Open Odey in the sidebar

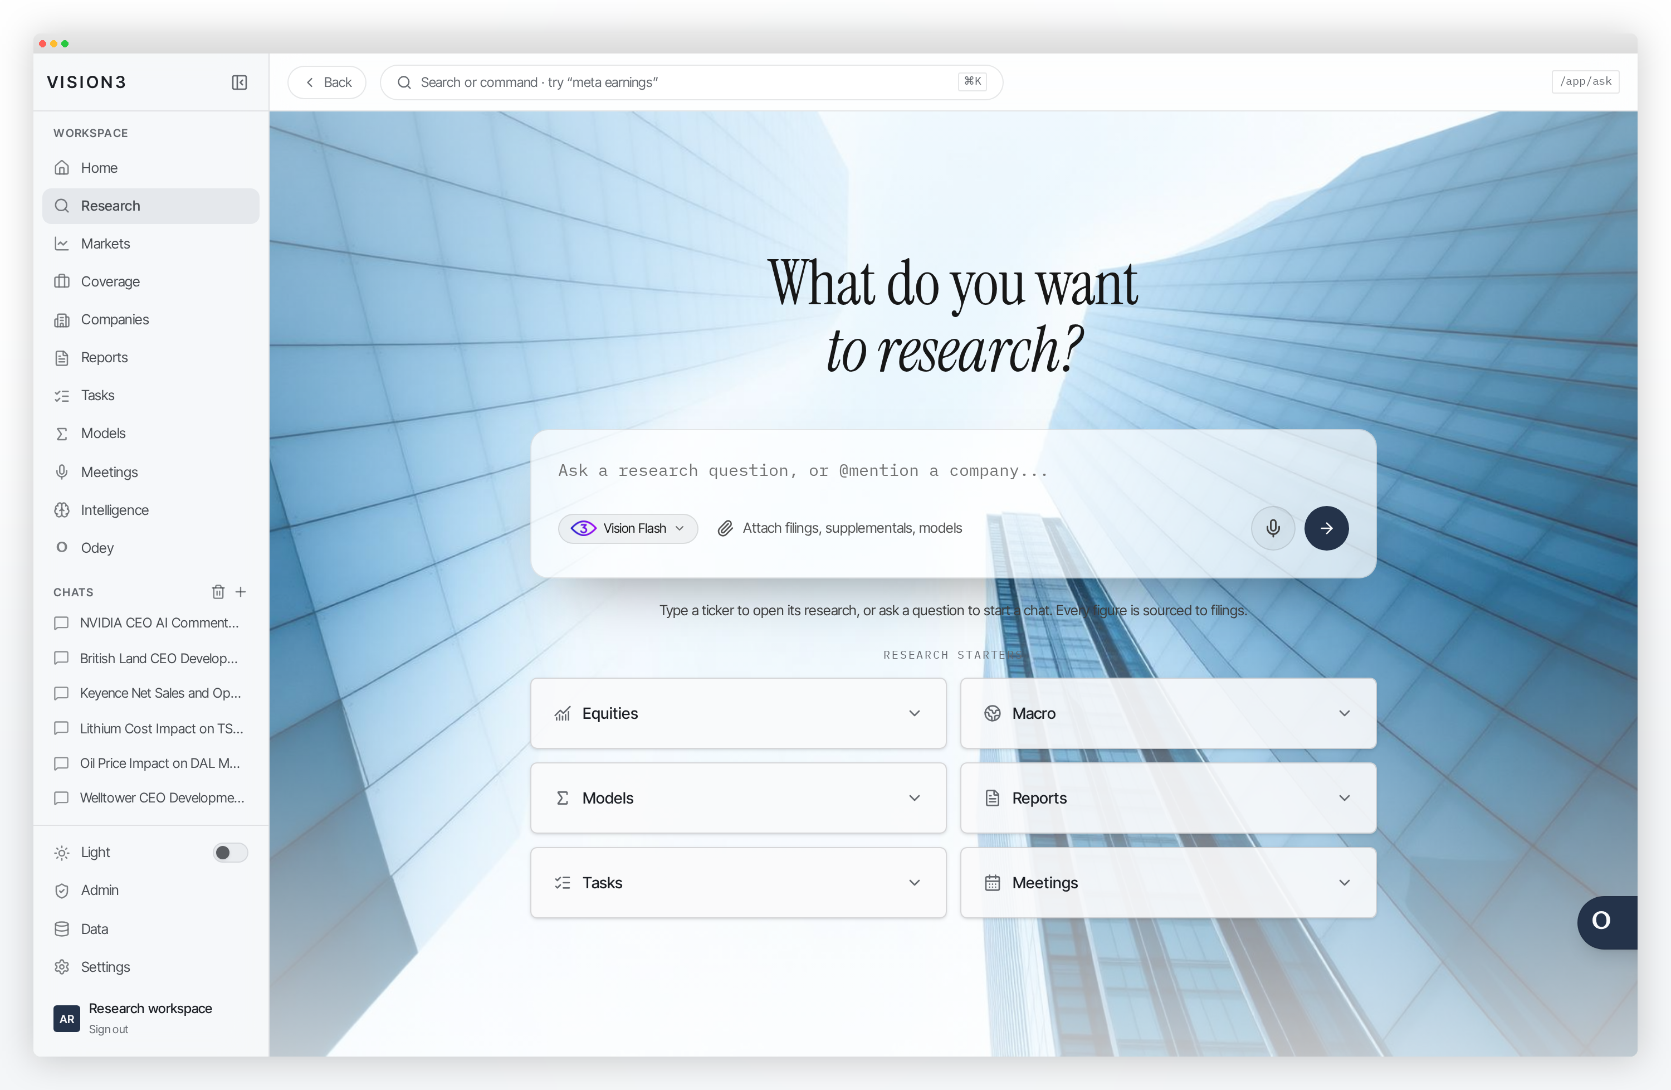(x=151, y=548)
